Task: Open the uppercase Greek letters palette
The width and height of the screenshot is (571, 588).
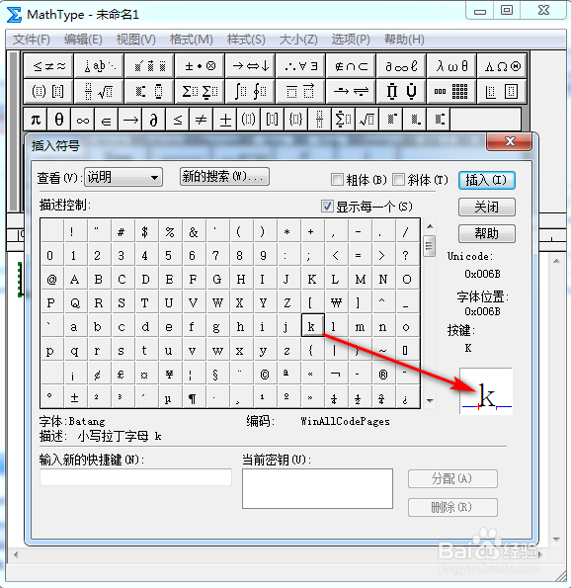Action: pyautogui.click(x=502, y=66)
